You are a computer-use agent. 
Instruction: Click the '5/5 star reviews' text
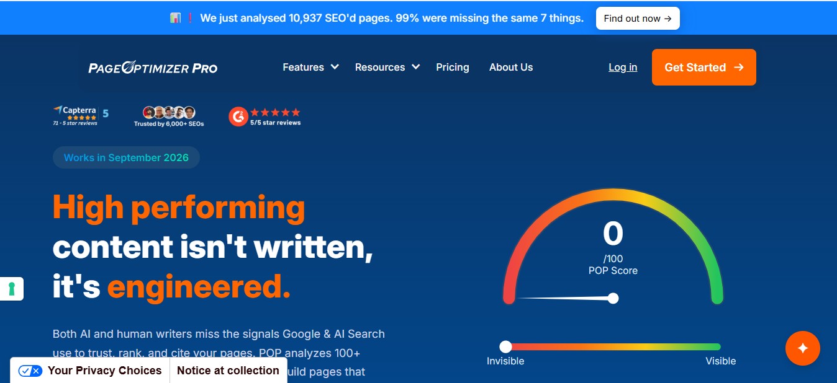276,123
